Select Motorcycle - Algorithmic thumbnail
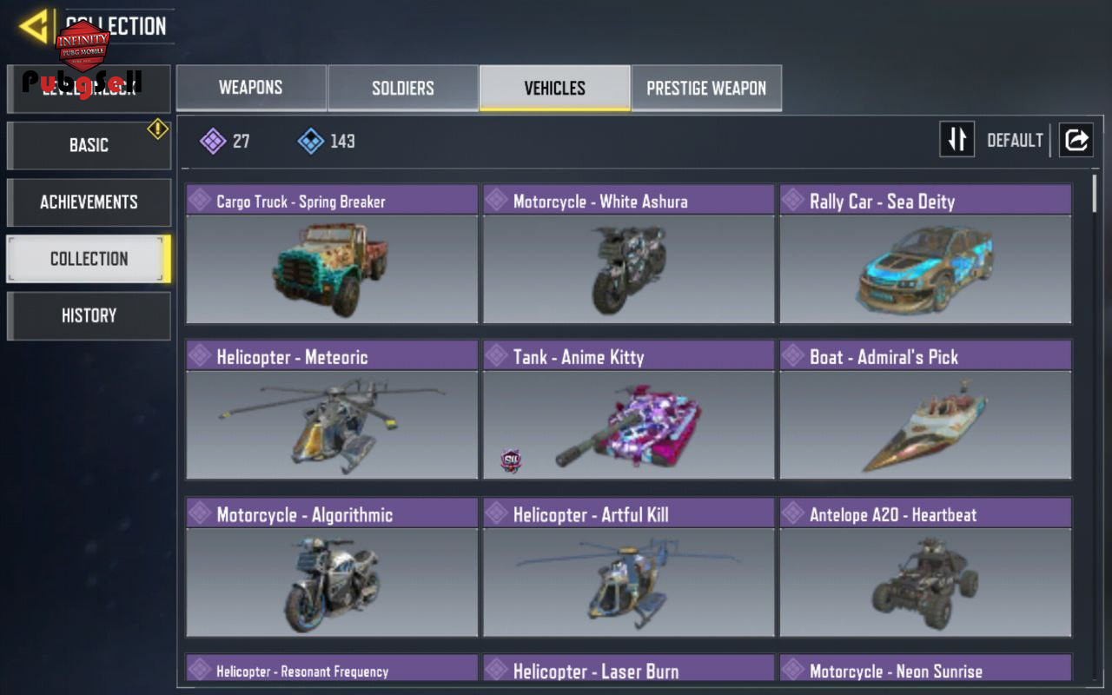Image resolution: width=1112 pixels, height=695 pixels. [x=332, y=582]
